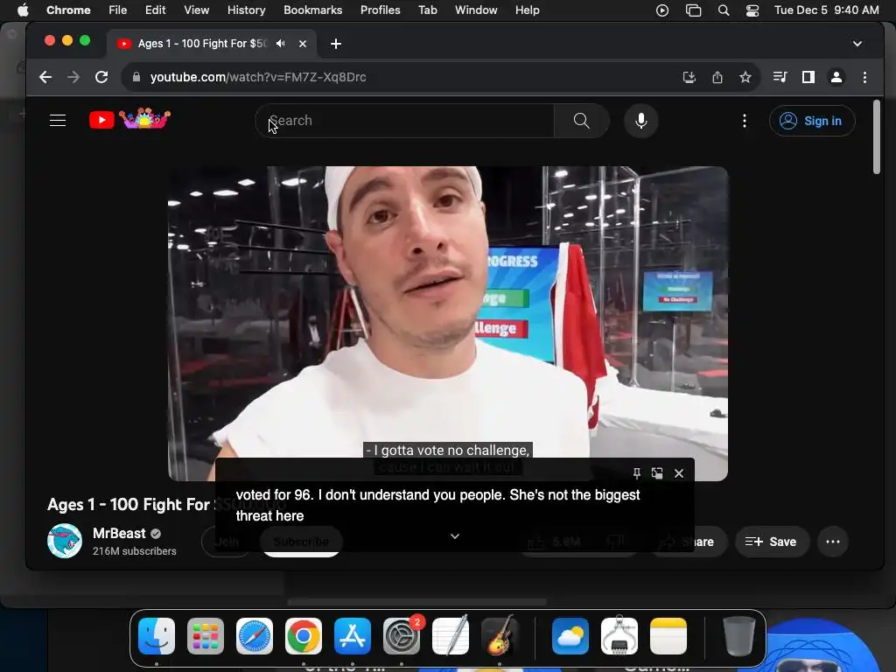Share this page from address bar
The image size is (896, 672).
717,77
